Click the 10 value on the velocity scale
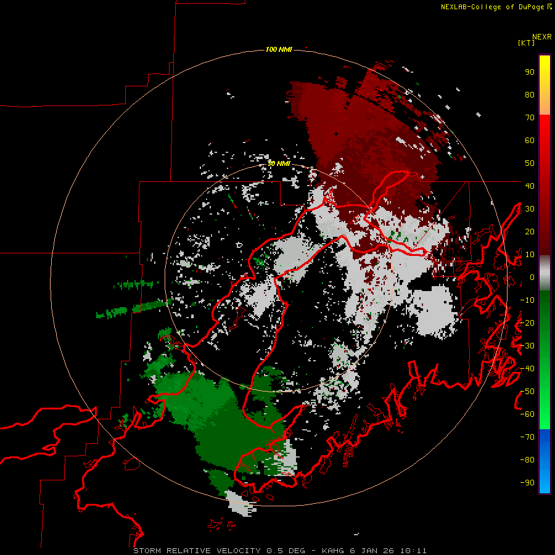The image size is (555, 555). (x=530, y=255)
